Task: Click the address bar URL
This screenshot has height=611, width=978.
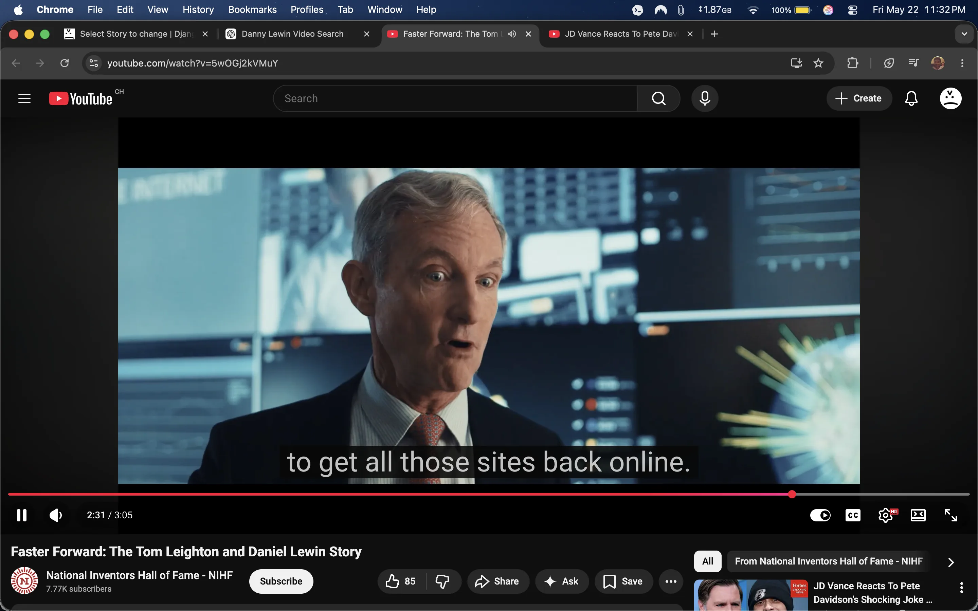Action: tap(192, 63)
